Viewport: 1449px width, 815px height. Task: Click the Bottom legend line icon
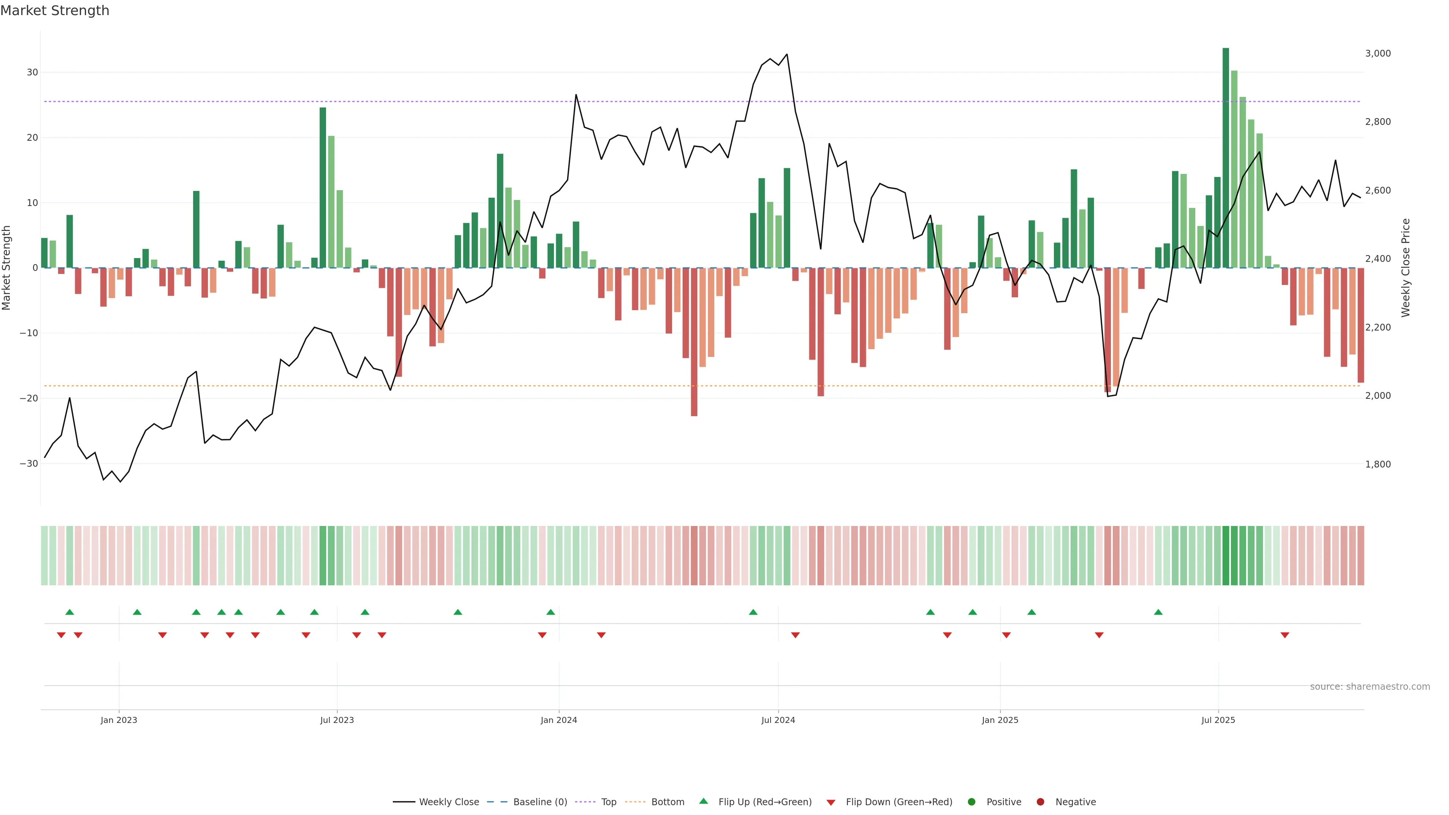(635, 802)
